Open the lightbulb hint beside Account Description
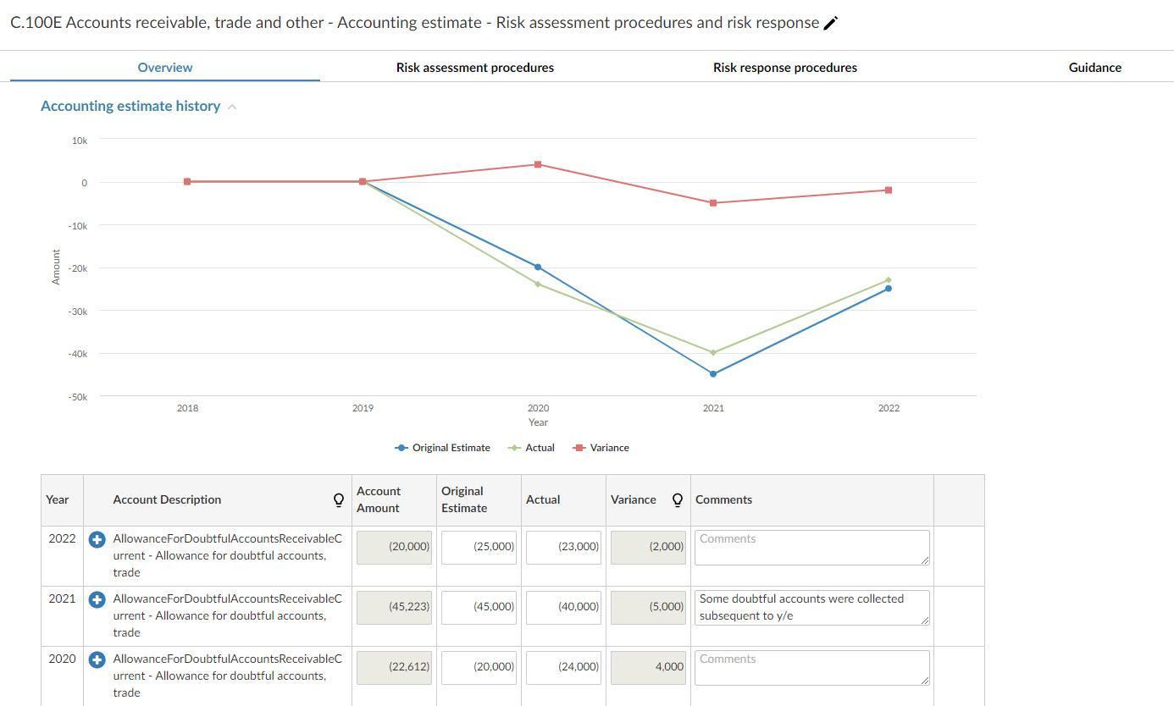The height and width of the screenshot is (706, 1174). (338, 500)
